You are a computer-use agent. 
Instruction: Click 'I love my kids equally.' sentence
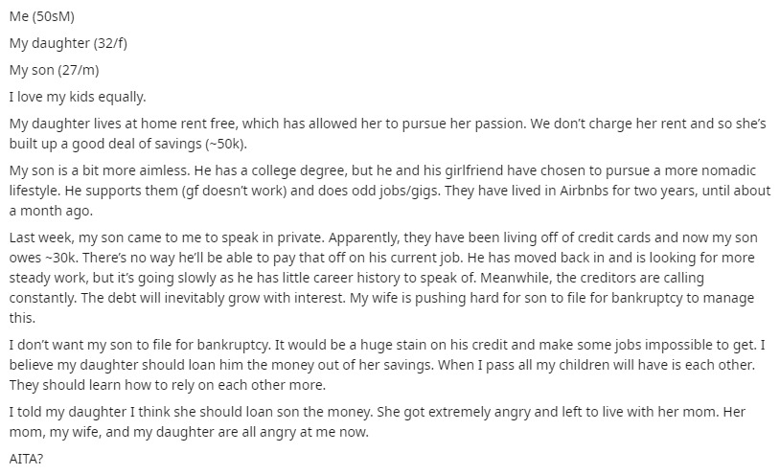tap(78, 97)
